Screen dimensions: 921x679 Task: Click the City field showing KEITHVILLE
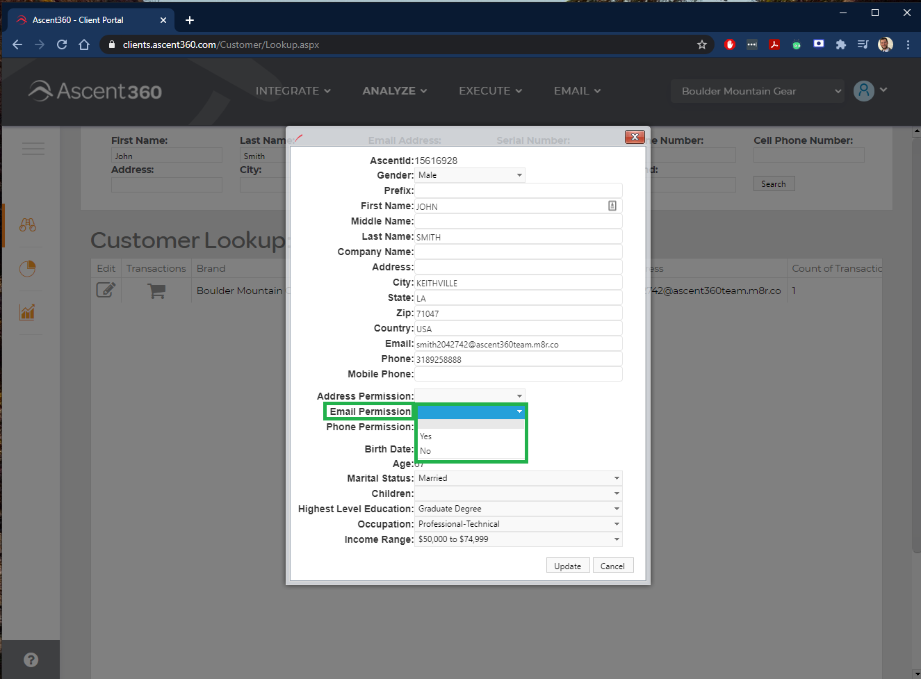pyautogui.click(x=519, y=282)
